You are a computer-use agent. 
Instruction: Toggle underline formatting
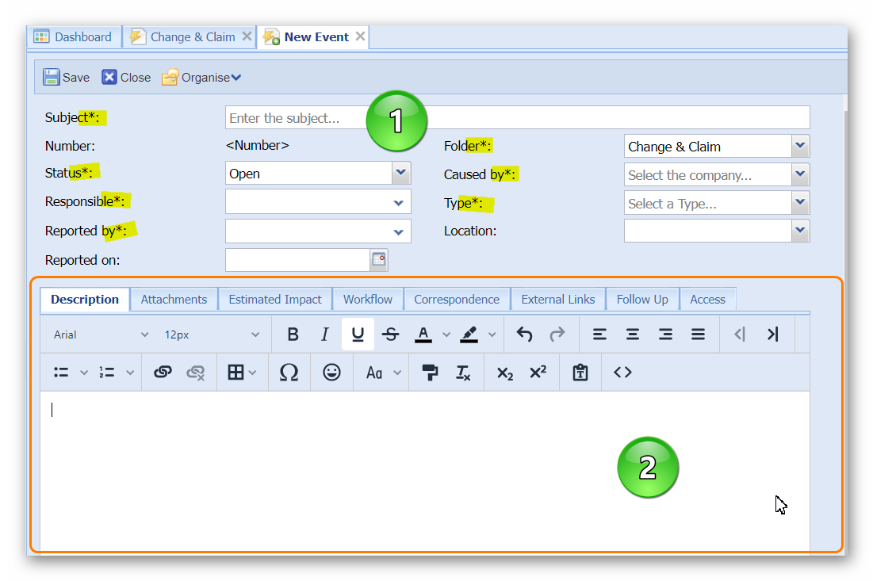coord(358,334)
